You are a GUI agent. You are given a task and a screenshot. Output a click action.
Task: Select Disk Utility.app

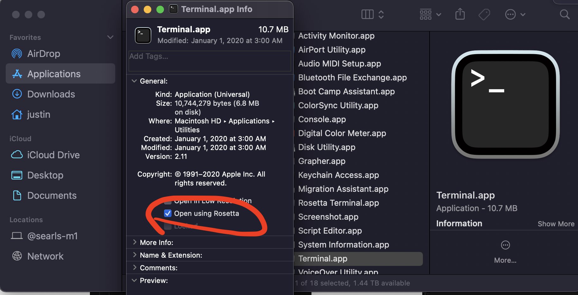coord(327,147)
